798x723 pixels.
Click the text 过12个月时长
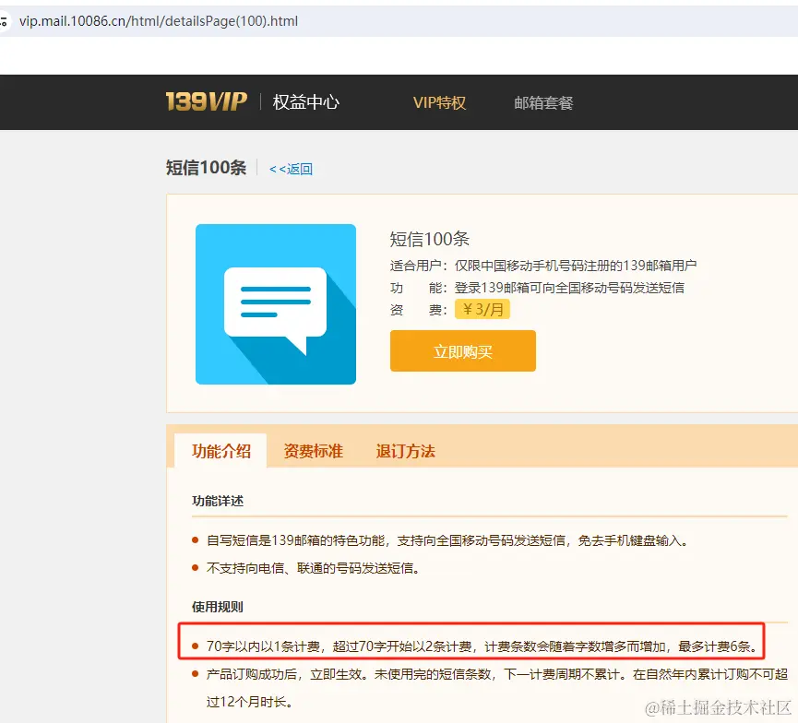coord(249,702)
